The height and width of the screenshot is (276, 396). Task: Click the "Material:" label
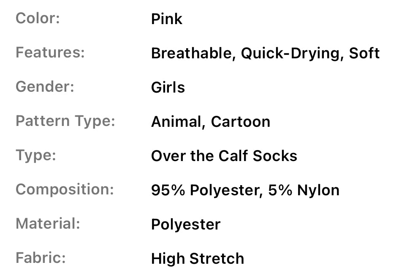[x=48, y=224]
